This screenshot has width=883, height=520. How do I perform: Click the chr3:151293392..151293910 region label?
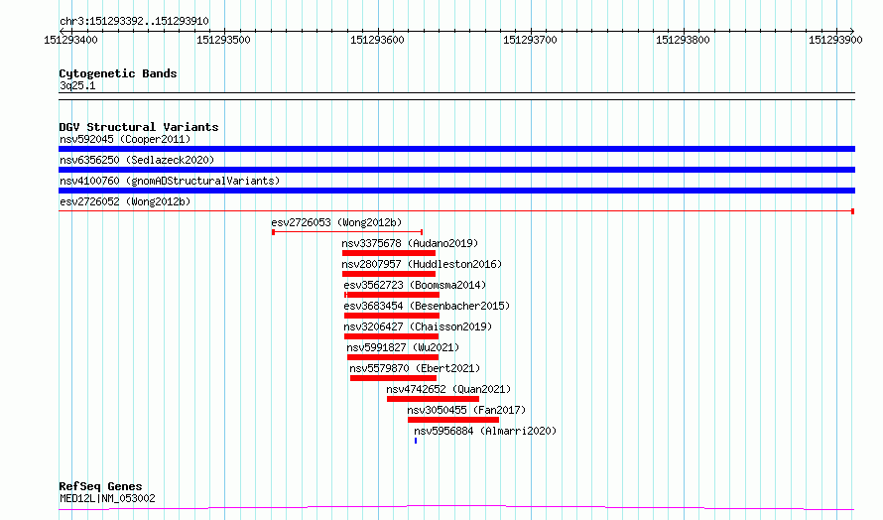pos(134,22)
